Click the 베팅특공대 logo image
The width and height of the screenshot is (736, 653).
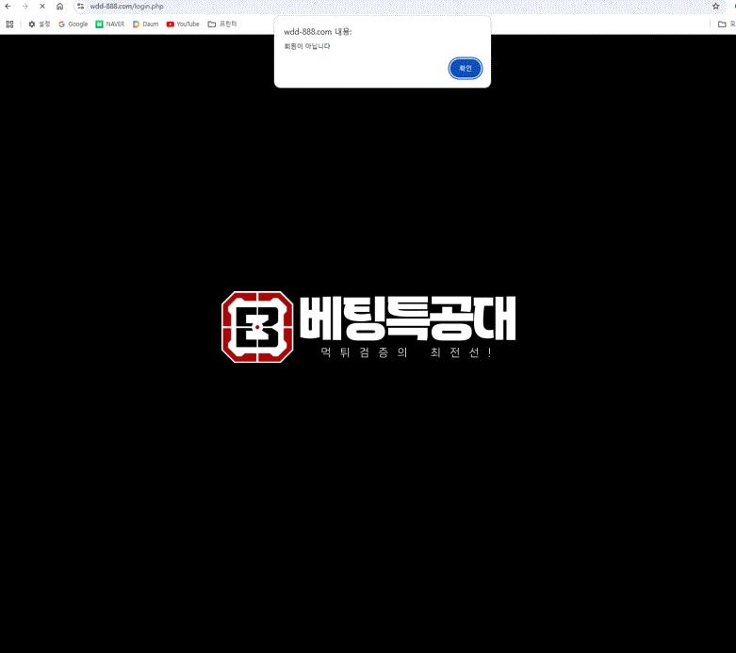(368, 327)
